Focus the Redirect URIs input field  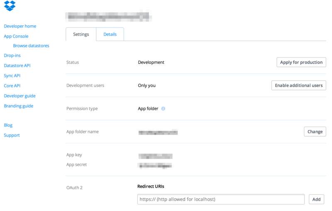[x=221, y=199]
